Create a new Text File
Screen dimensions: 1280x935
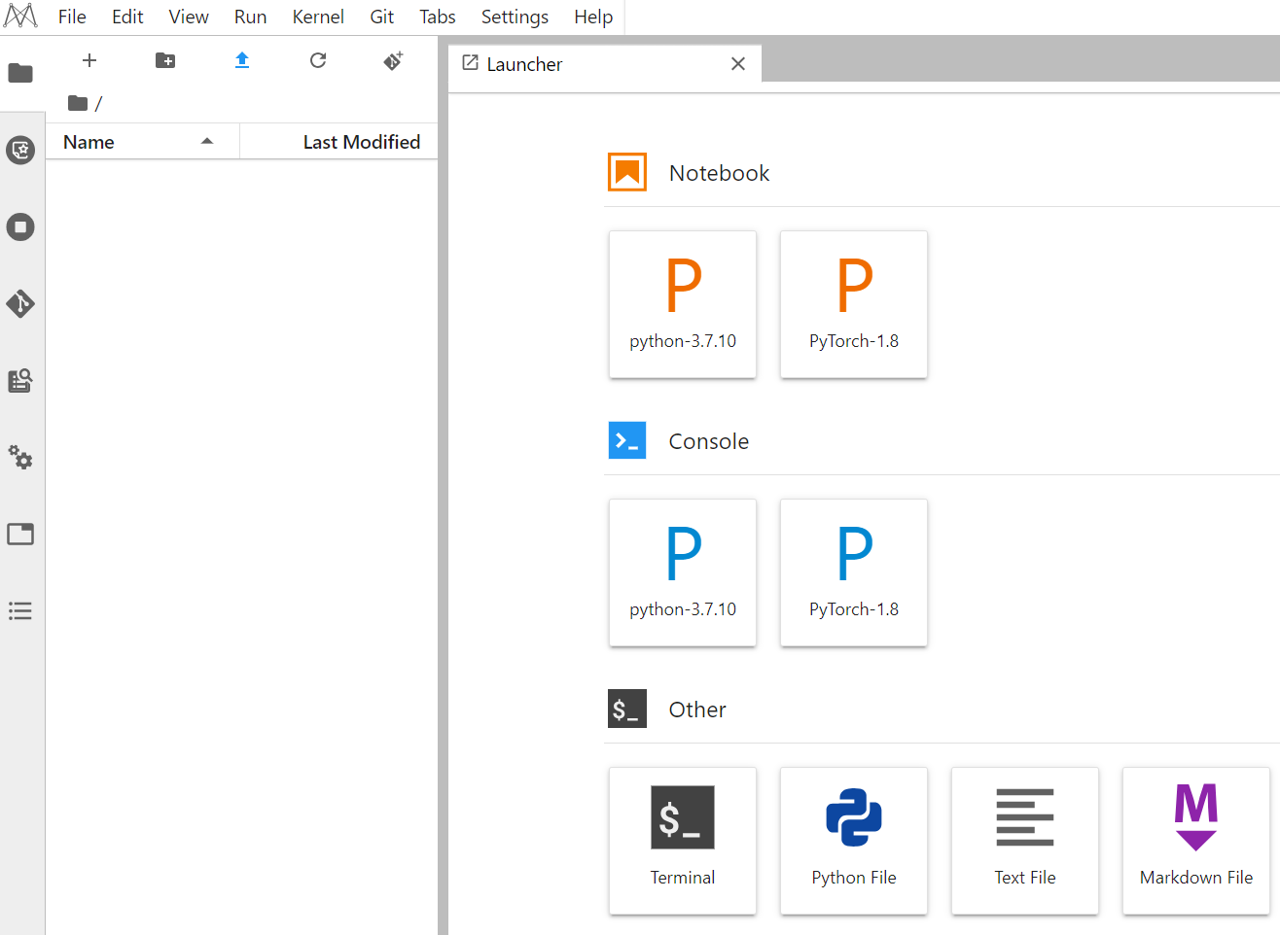pos(1025,841)
